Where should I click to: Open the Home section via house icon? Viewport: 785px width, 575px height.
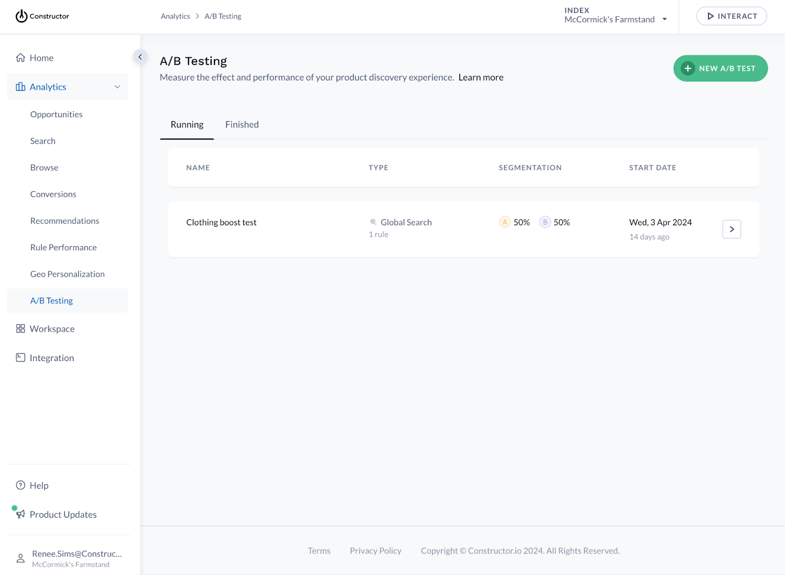point(20,57)
